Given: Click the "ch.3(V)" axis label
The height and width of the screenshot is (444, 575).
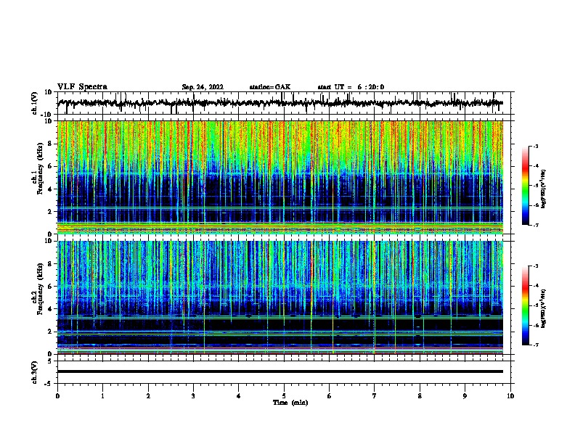Looking at the screenshot, I should 35,372.
